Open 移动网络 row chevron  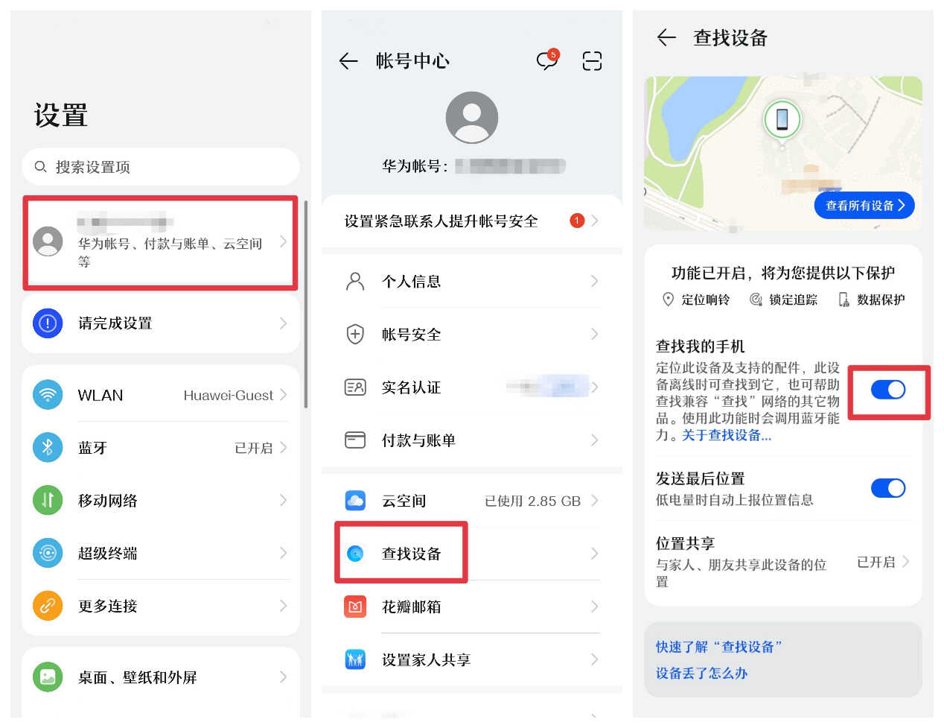coord(283,500)
